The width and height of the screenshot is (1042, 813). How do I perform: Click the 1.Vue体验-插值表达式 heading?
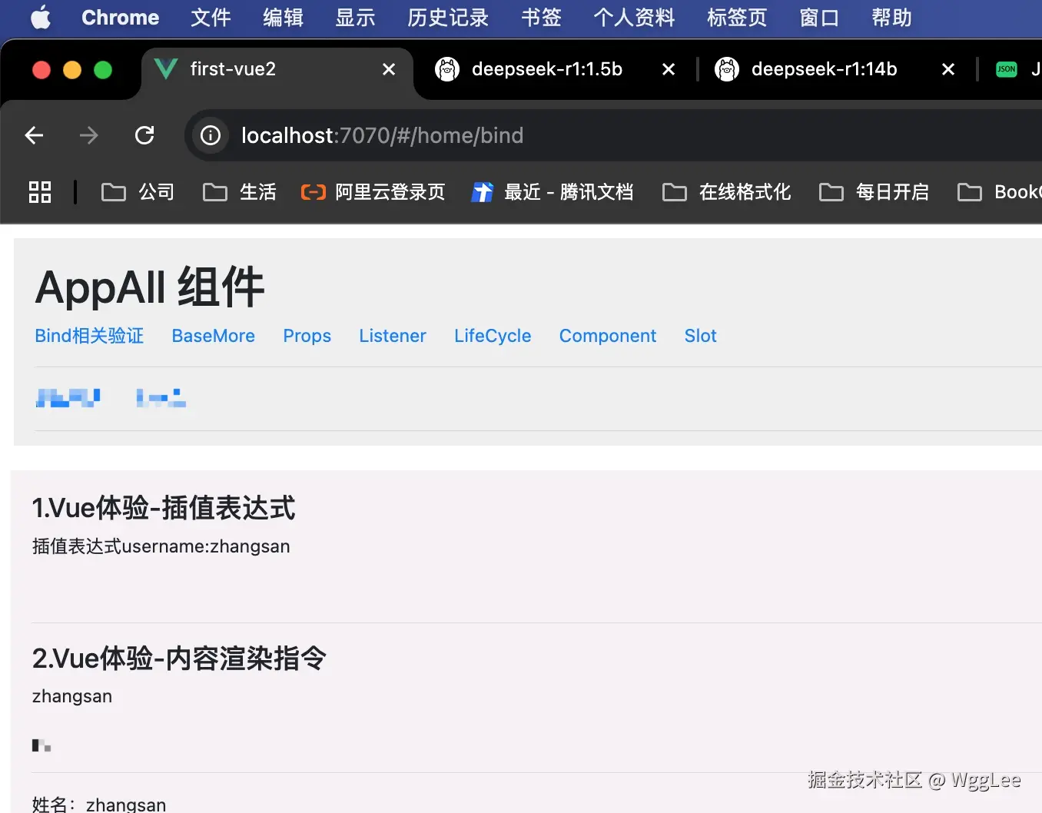(164, 508)
